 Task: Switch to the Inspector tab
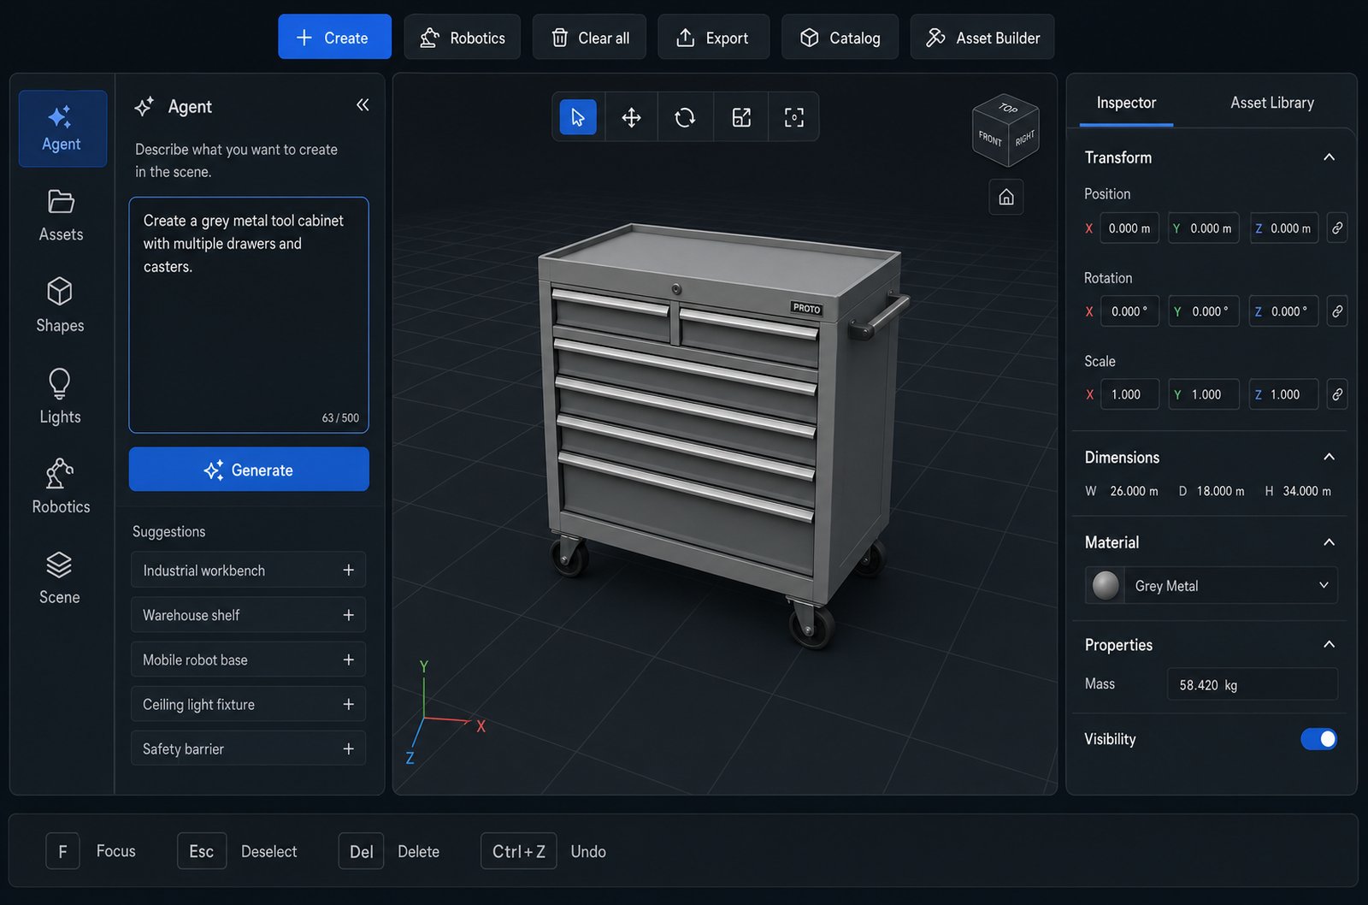pos(1126,103)
